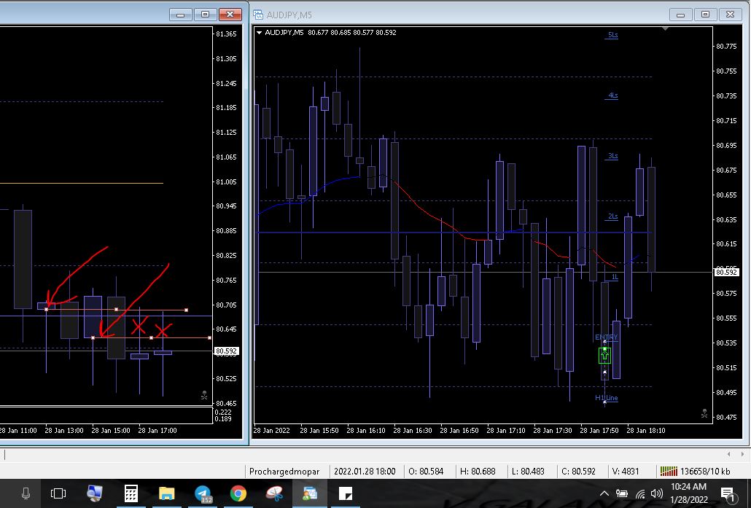Image resolution: width=751 pixels, height=508 pixels.
Task: Open the Calculator from the taskbar
Action: pyautogui.click(x=131, y=494)
